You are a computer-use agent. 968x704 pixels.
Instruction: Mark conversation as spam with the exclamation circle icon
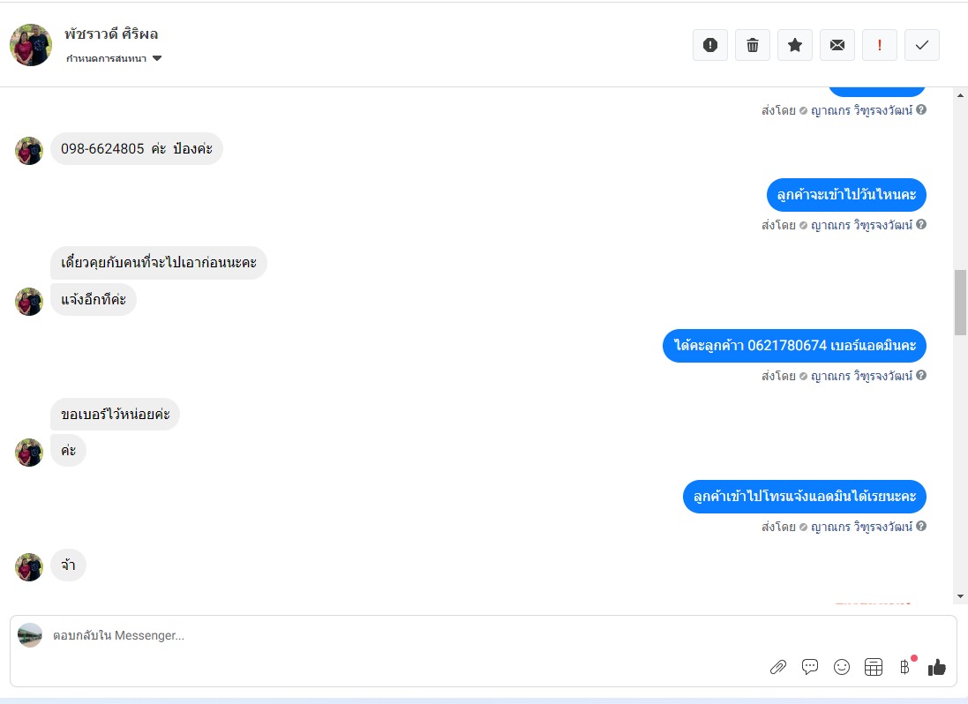click(710, 45)
